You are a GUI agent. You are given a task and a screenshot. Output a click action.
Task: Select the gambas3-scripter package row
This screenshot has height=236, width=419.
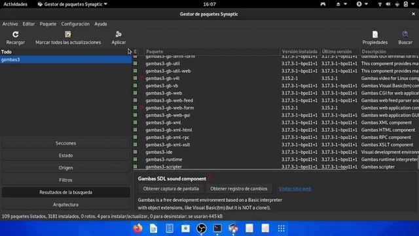tap(276, 167)
